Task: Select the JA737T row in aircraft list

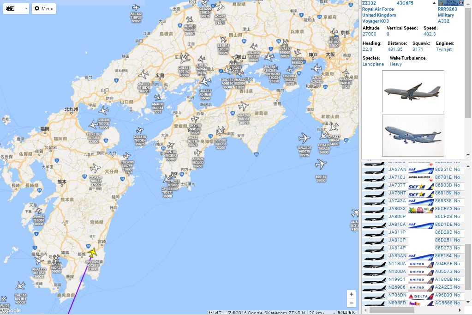Action: point(413,185)
